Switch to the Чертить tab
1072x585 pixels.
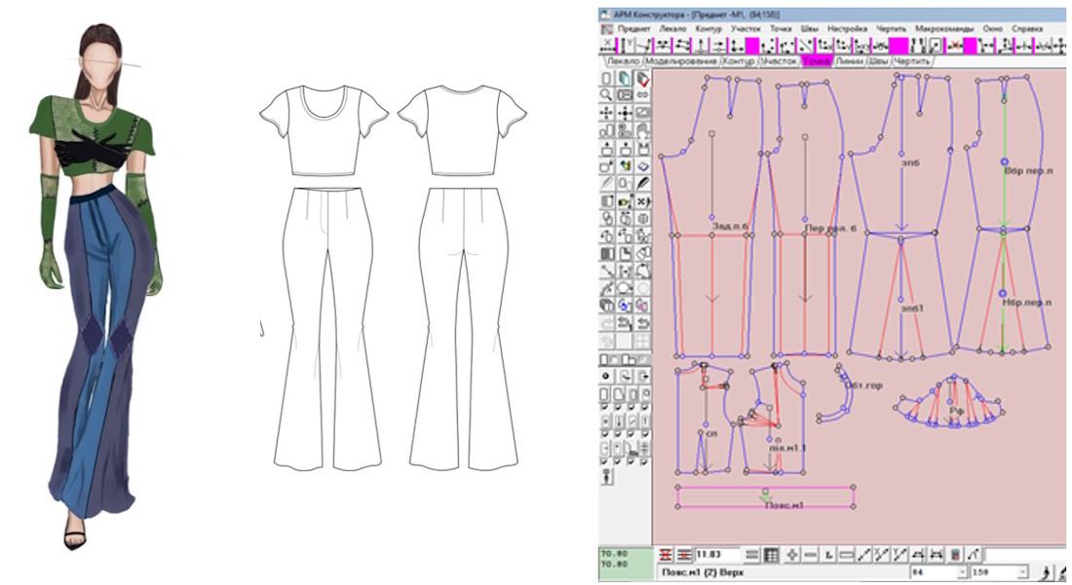click(x=911, y=61)
